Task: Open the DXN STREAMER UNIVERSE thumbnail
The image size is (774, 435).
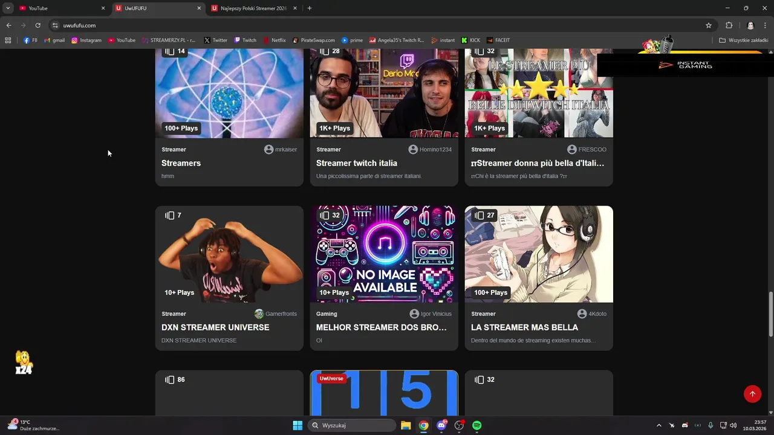Action: point(229,254)
